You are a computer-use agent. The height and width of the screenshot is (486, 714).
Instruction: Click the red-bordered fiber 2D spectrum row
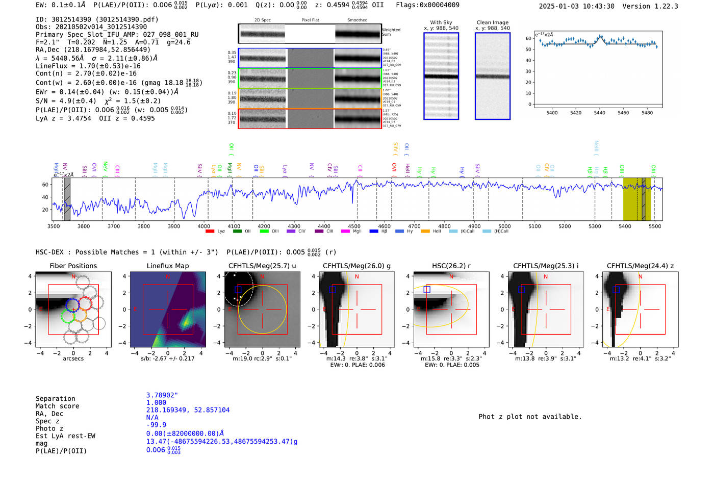pyautogui.click(x=310, y=118)
